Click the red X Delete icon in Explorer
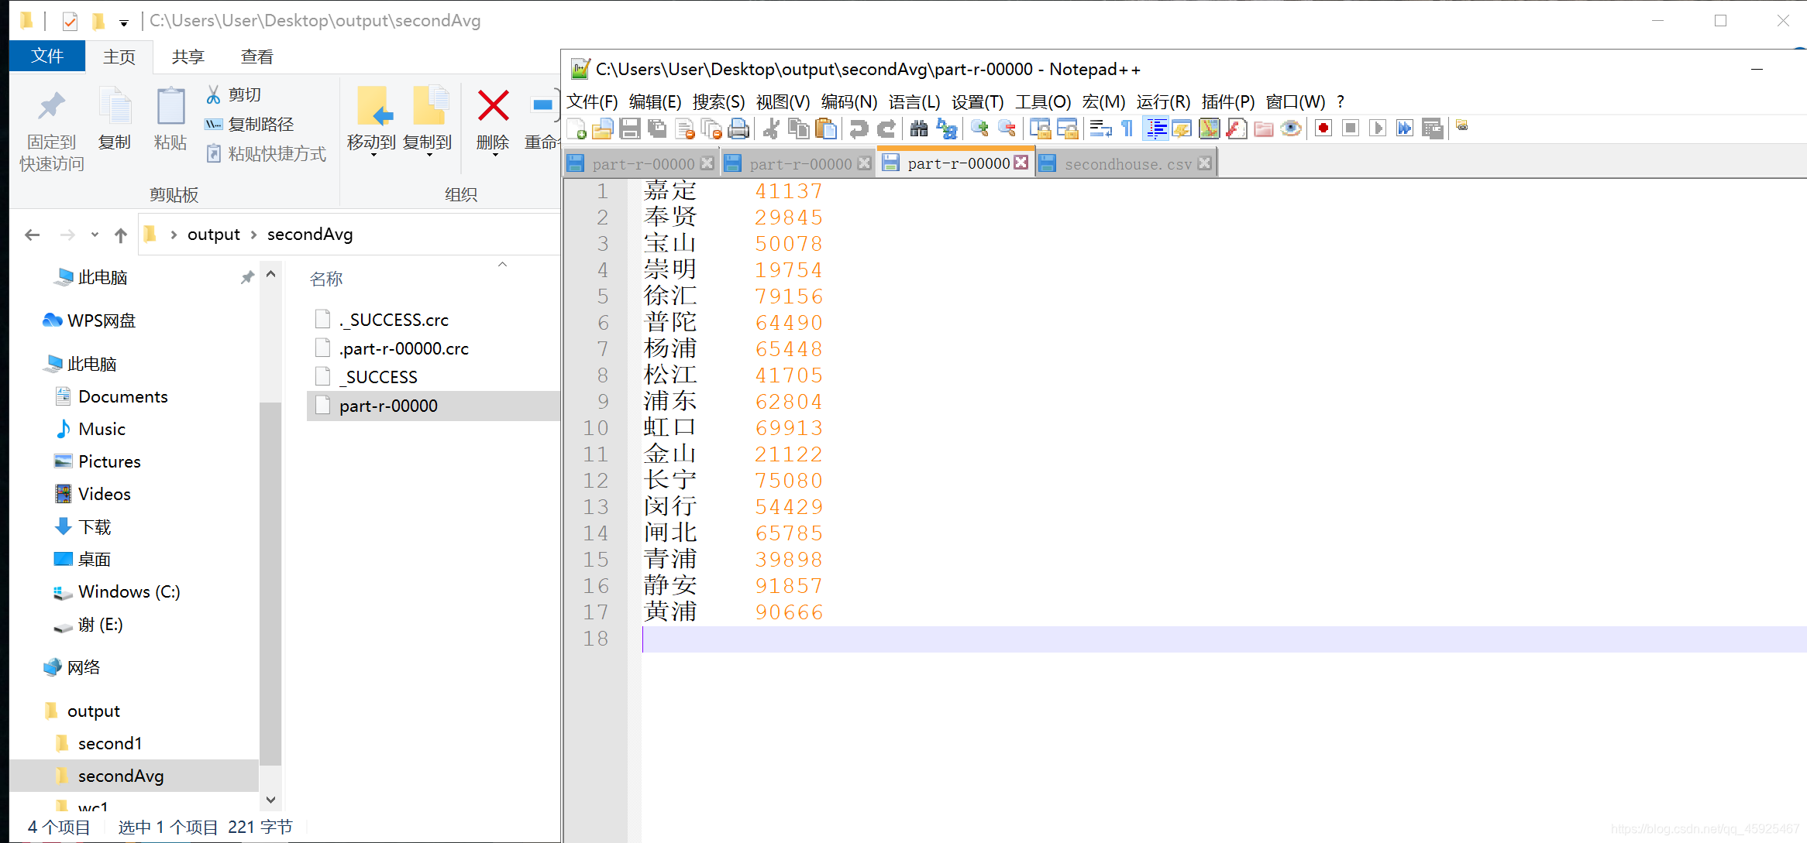 pos(493,107)
